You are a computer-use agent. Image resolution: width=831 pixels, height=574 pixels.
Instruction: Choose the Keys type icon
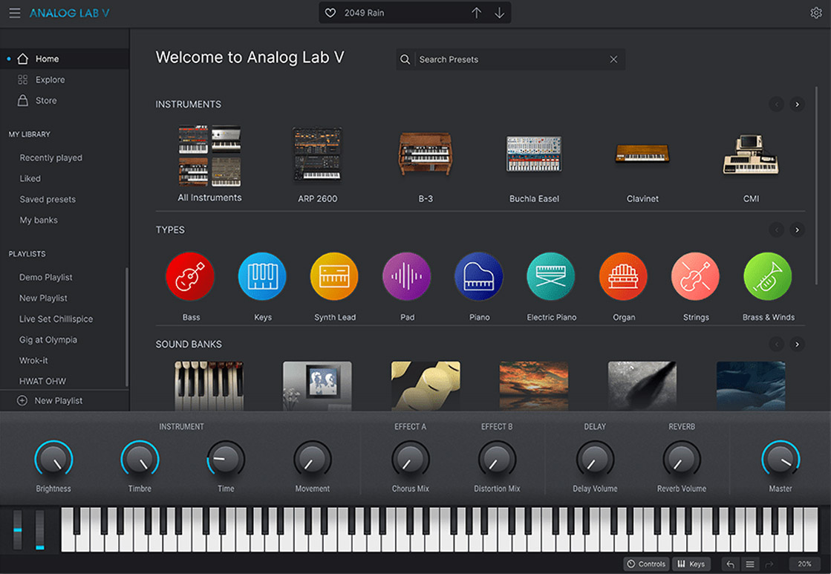pyautogui.click(x=262, y=277)
